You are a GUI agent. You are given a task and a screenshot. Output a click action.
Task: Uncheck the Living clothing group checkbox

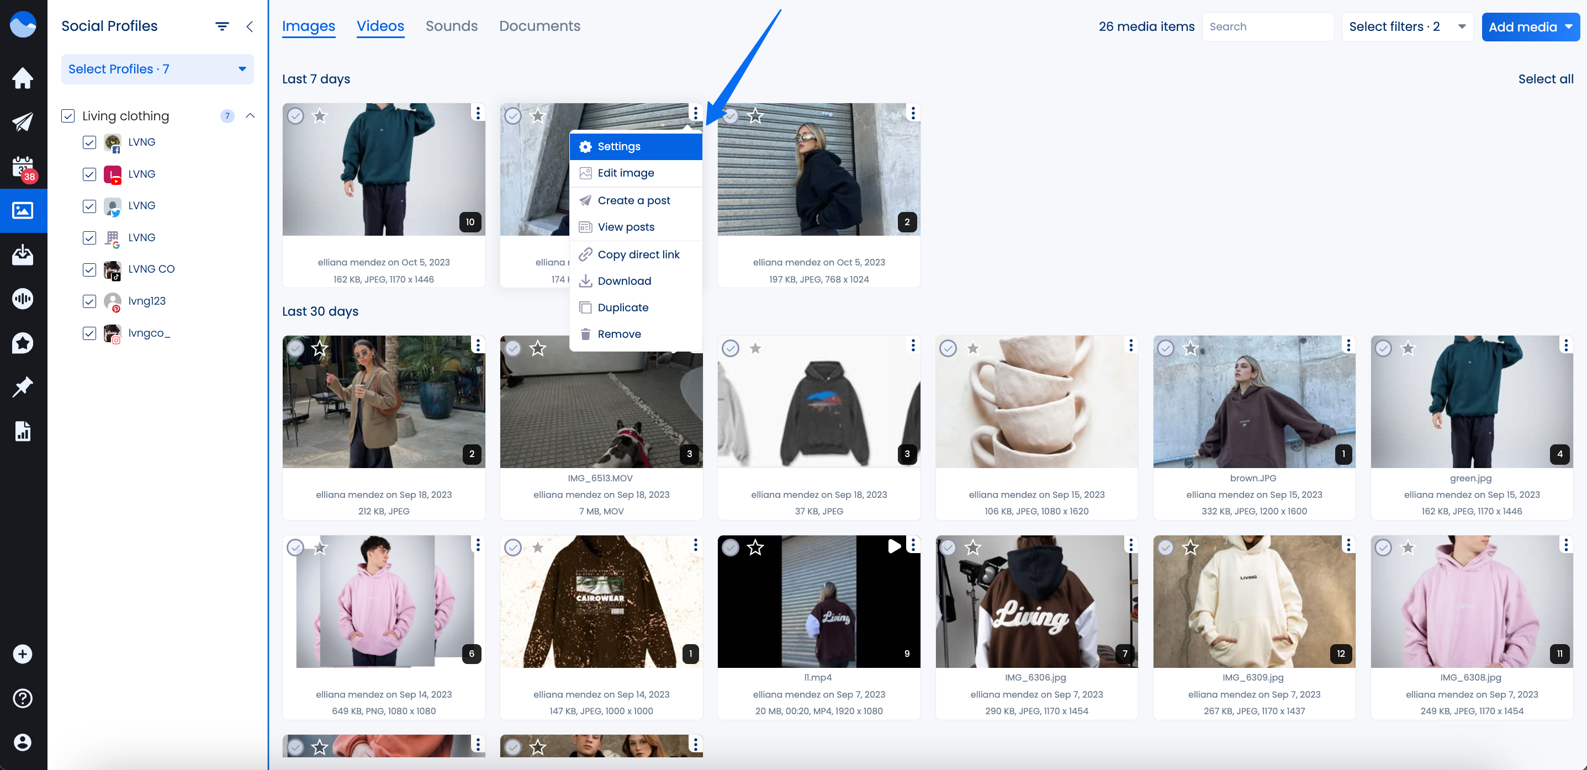[68, 116]
